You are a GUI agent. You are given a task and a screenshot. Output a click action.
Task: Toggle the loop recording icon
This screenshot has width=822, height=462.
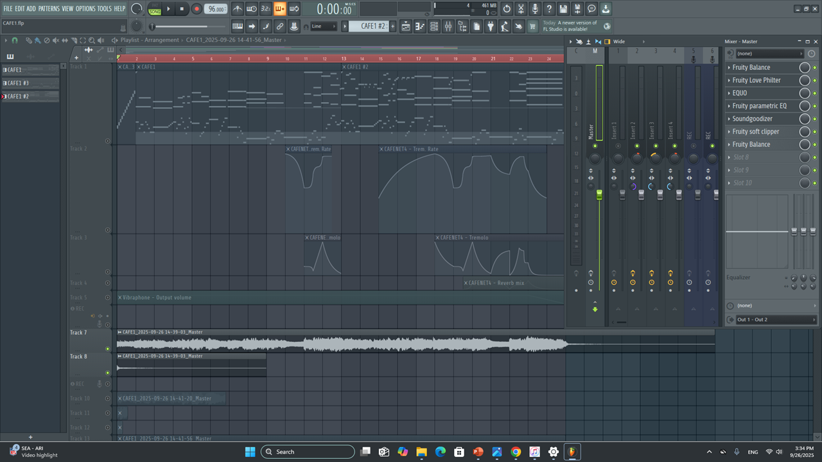[x=294, y=9]
